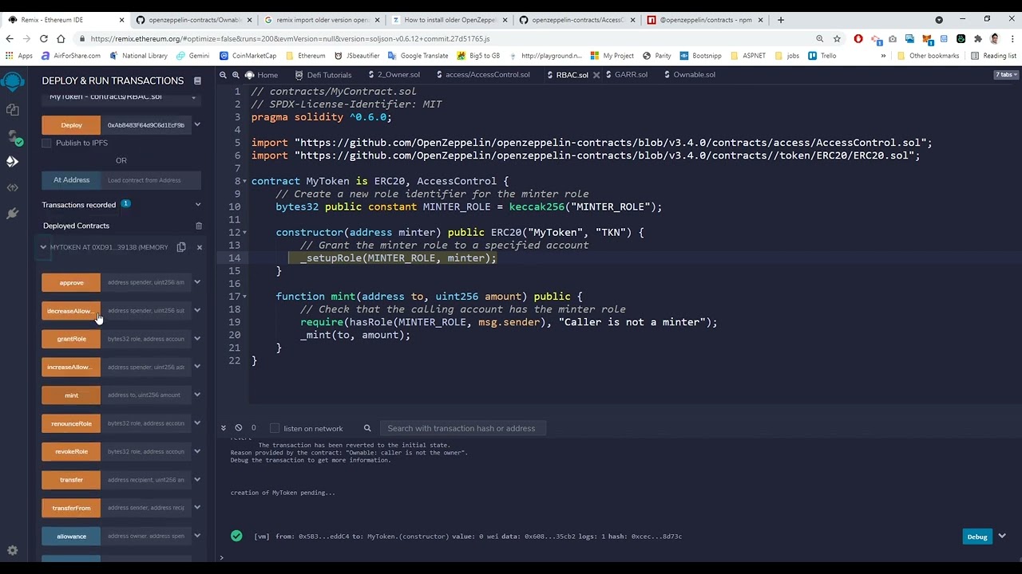The image size is (1022, 574).
Task: Call the transferFrom function button
Action: pos(71,508)
